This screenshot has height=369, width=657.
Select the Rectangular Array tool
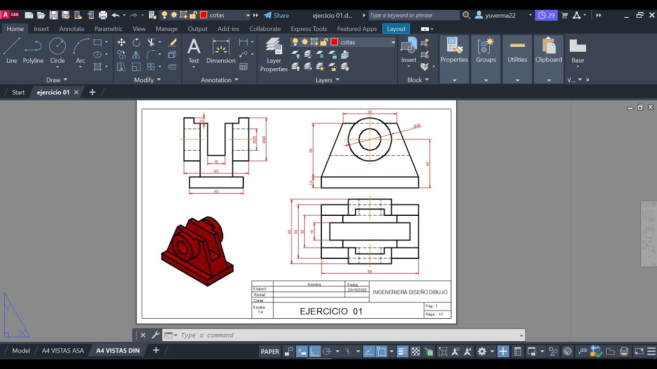point(151,67)
